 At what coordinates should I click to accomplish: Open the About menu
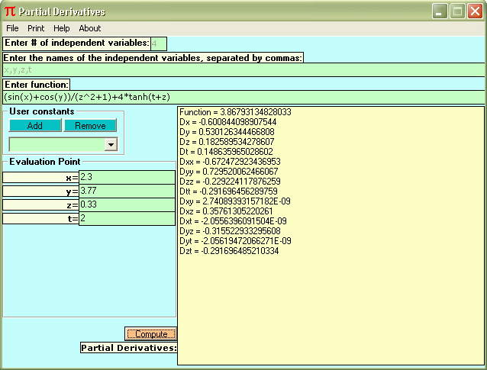point(90,28)
